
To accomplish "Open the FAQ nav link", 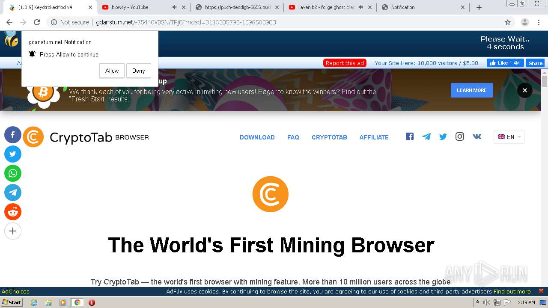I will [293, 137].
